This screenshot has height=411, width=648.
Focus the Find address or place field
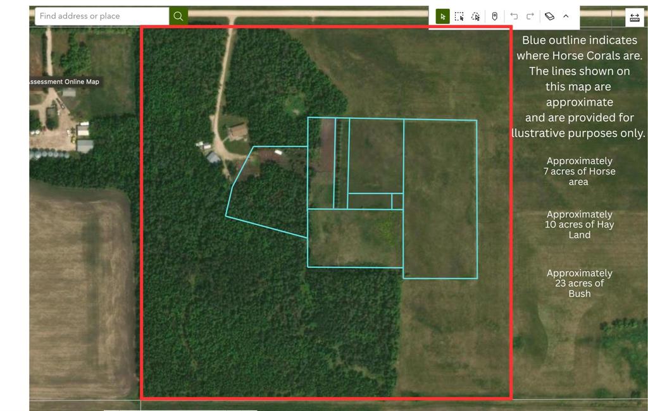point(101,16)
